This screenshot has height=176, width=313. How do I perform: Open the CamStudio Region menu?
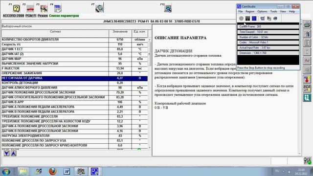250,12
